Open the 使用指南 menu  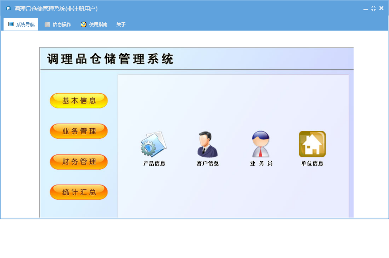(94, 24)
